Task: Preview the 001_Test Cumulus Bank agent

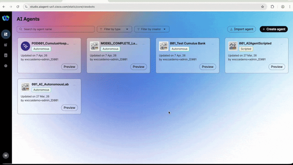Action: tap(208, 67)
